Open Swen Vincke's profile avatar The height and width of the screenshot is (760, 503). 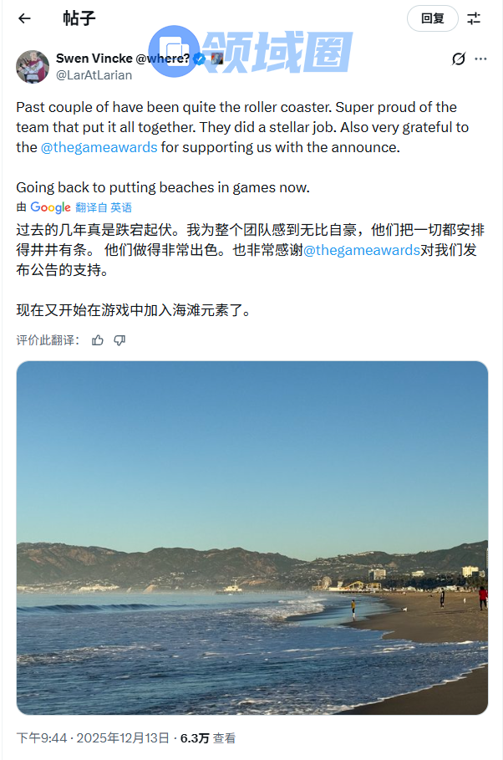[x=33, y=67]
